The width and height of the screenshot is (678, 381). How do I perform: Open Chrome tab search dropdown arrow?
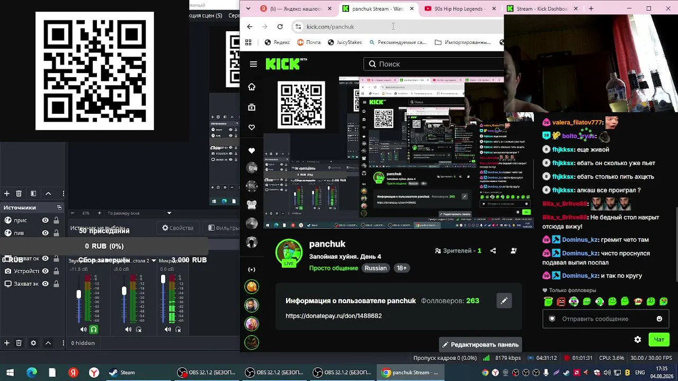click(248, 8)
